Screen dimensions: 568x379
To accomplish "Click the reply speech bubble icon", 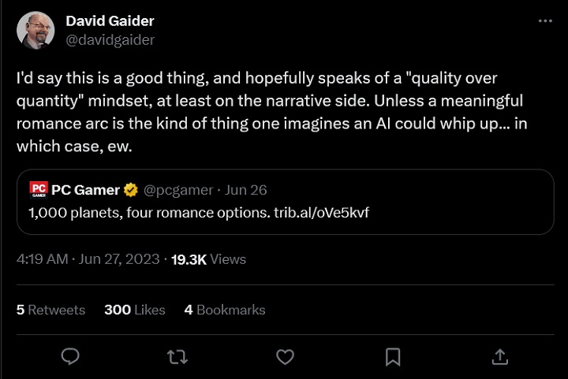I will click(70, 357).
